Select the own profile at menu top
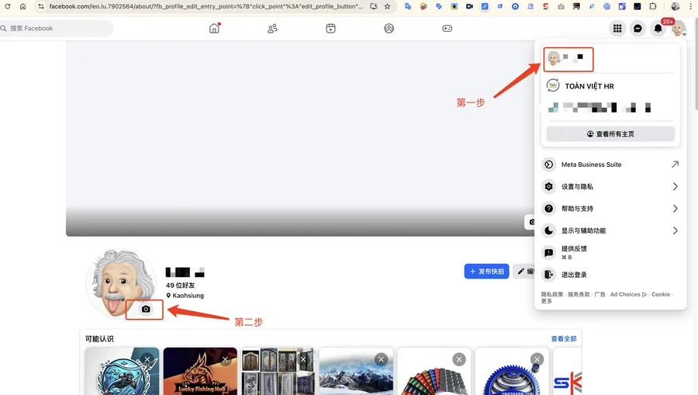The height and width of the screenshot is (395, 698). (x=568, y=59)
